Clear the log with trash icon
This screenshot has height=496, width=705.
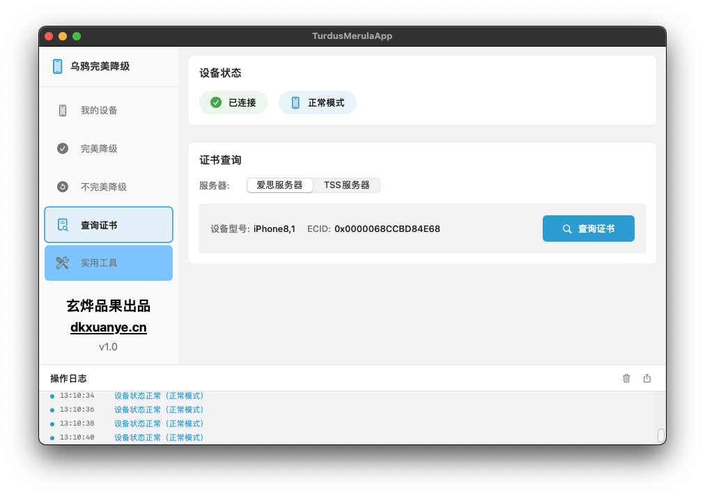(626, 378)
